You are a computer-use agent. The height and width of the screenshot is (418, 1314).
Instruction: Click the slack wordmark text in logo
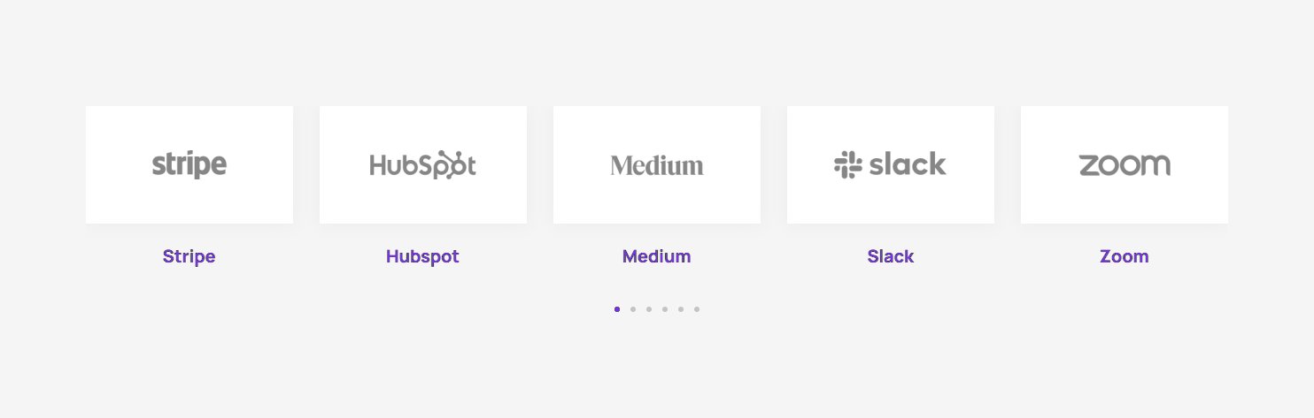(908, 164)
